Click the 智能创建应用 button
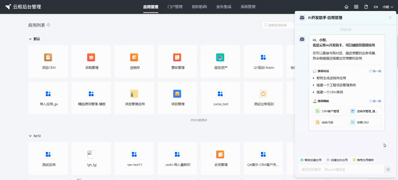 pyautogui.click(x=311, y=160)
